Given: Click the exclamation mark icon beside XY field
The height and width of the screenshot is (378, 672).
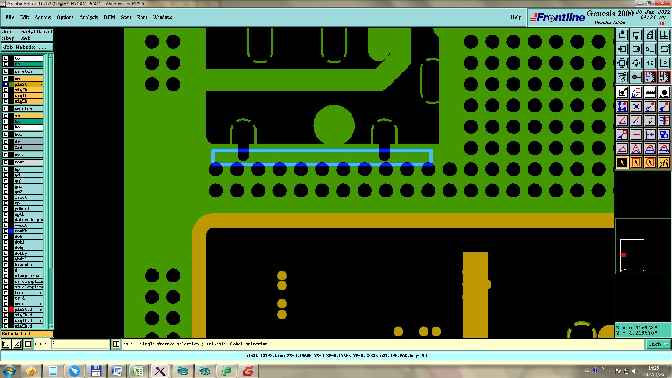Looking at the screenshot, I should click(x=116, y=344).
